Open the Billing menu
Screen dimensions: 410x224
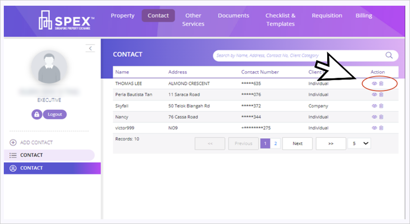coord(364,16)
